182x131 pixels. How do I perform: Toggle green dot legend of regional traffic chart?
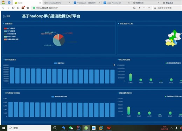click(173, 63)
